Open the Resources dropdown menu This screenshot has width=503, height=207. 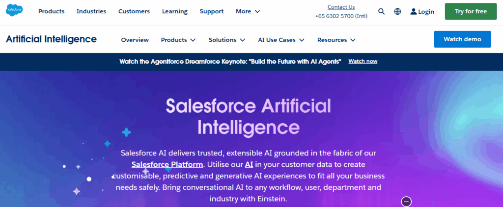tap(336, 40)
